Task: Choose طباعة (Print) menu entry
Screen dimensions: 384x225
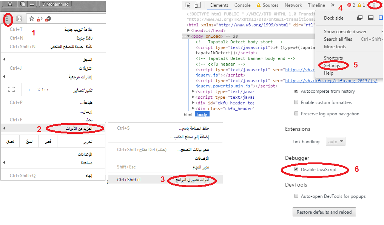Action: pos(53,102)
